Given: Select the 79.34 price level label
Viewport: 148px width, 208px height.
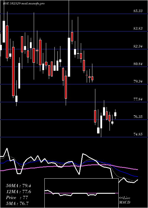Looking at the screenshot, I should click(x=138, y=81).
